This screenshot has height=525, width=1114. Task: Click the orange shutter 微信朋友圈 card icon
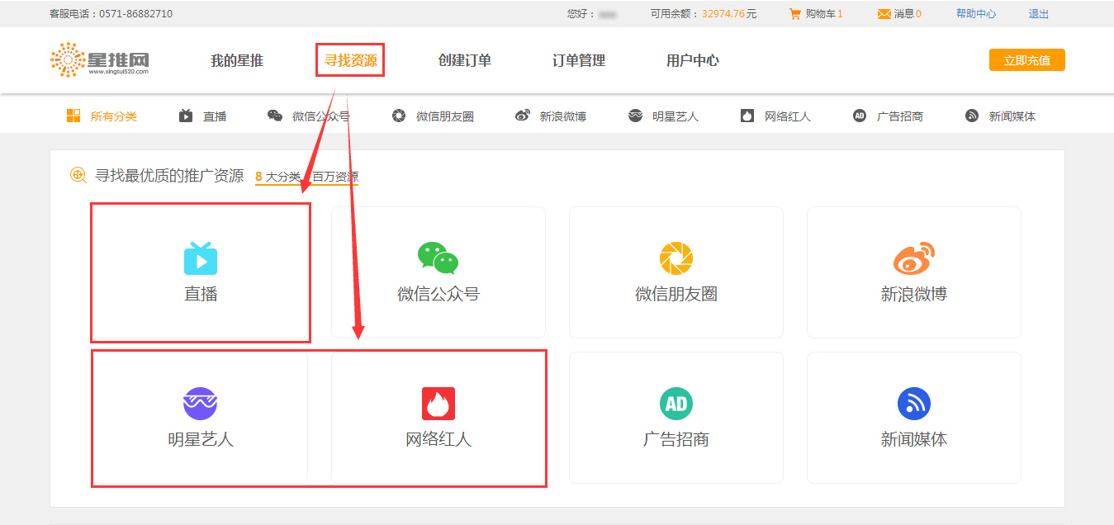(x=676, y=258)
